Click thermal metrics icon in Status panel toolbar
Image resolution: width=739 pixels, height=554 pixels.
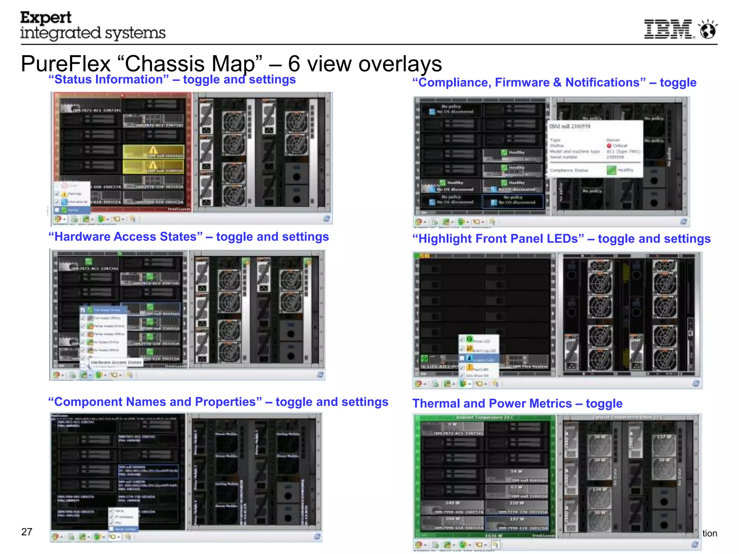click(x=132, y=219)
